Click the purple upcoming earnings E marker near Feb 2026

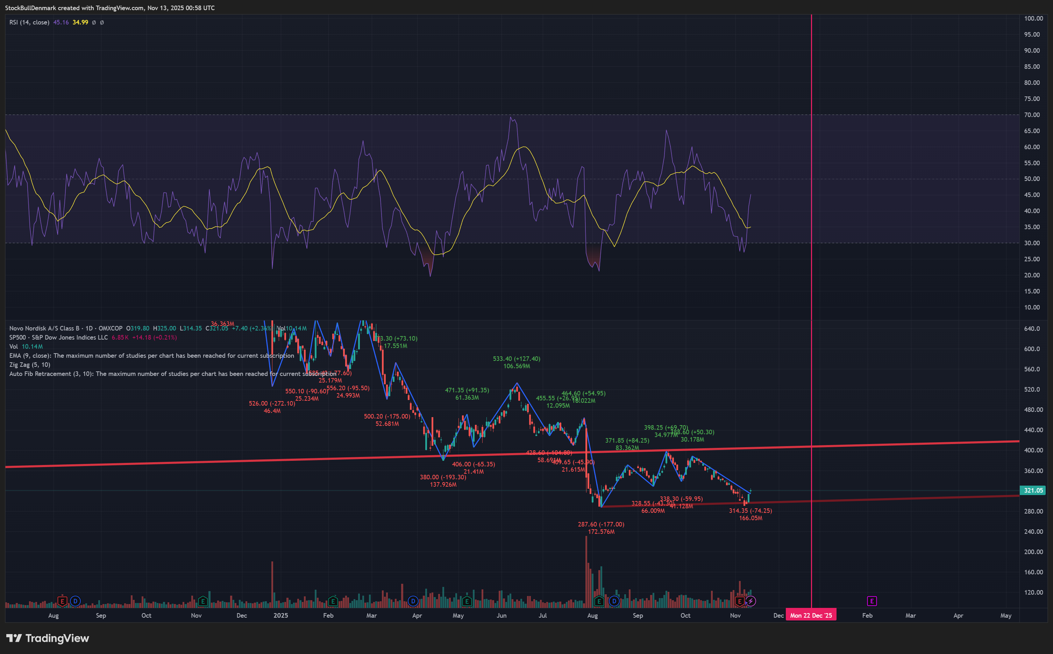[x=872, y=601]
